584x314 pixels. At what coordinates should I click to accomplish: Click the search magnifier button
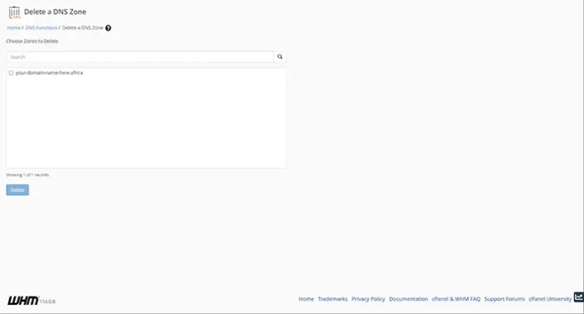(280, 57)
